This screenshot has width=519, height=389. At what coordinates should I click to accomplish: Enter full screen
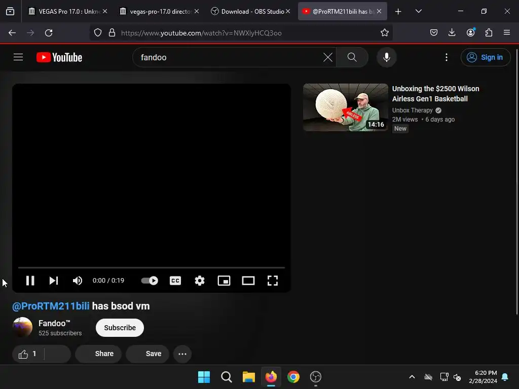point(272,281)
